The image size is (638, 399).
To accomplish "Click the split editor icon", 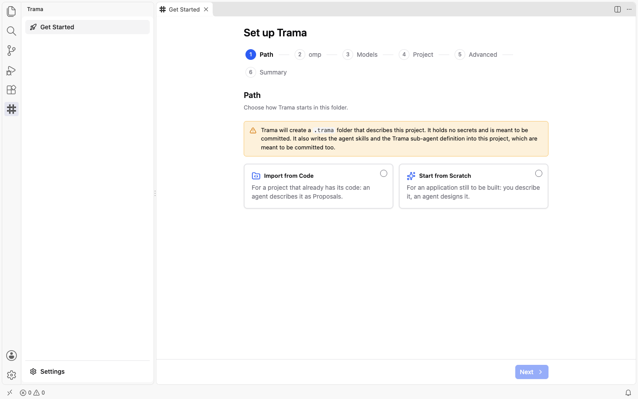I will tap(618, 9).
